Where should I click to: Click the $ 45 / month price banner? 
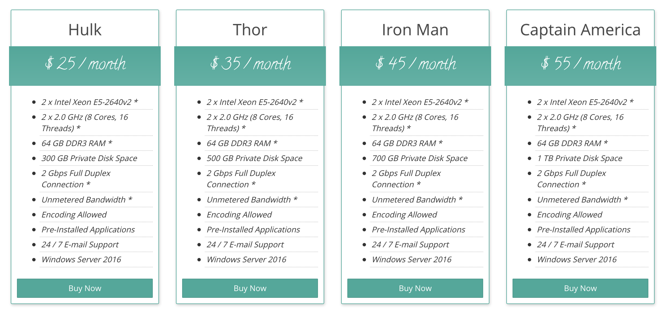415,64
